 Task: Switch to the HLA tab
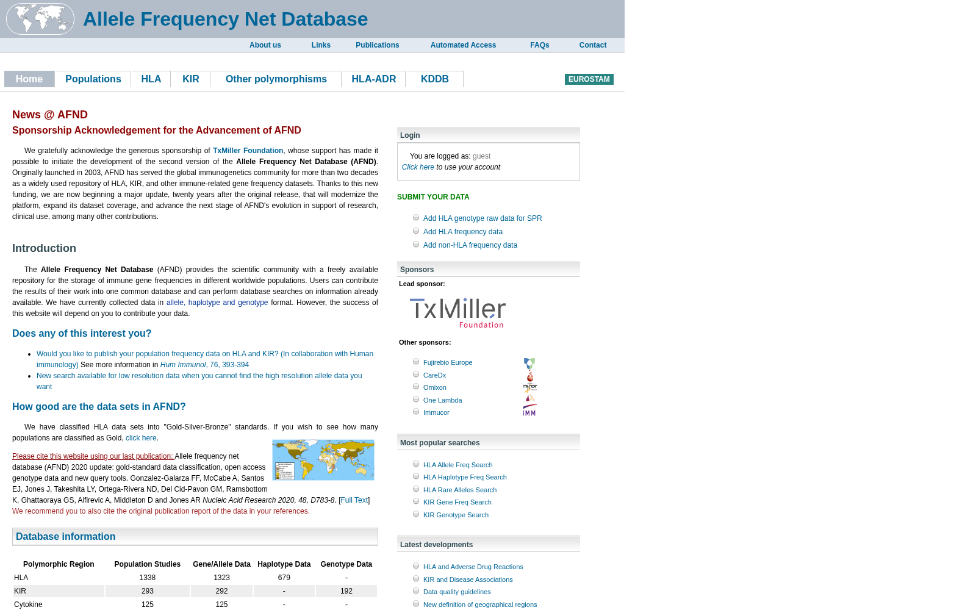click(x=151, y=79)
